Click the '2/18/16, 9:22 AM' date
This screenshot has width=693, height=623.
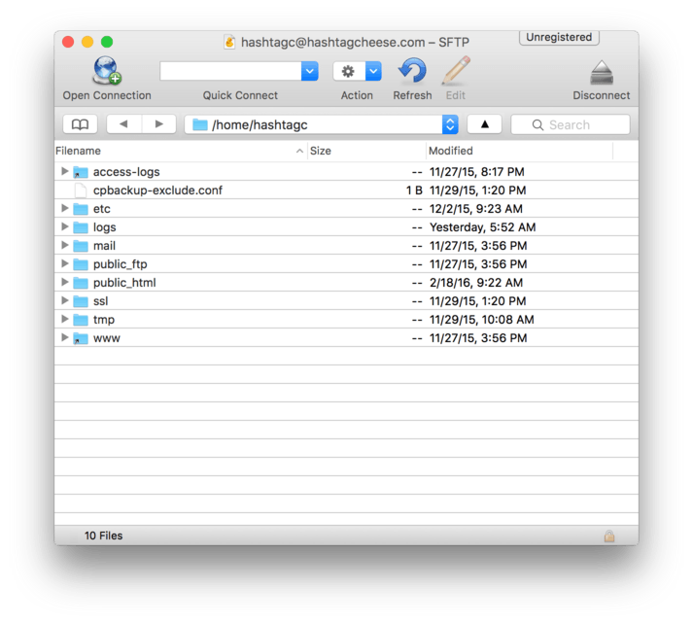(476, 283)
